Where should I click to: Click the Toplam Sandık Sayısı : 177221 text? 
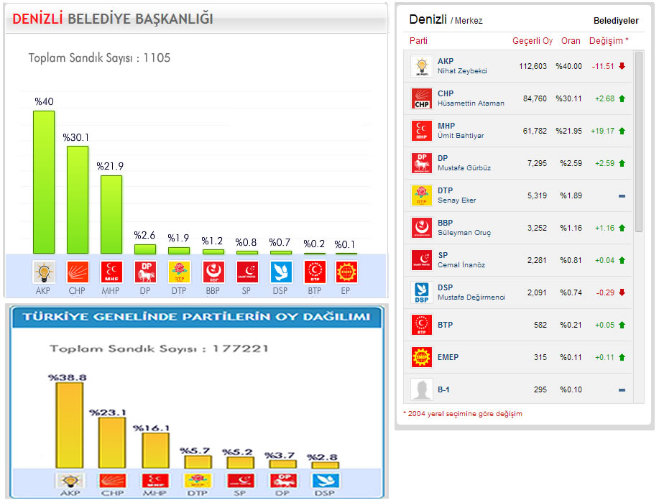[159, 349]
